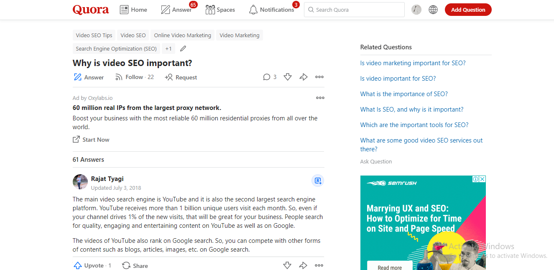Click the Add Question button

point(468,10)
